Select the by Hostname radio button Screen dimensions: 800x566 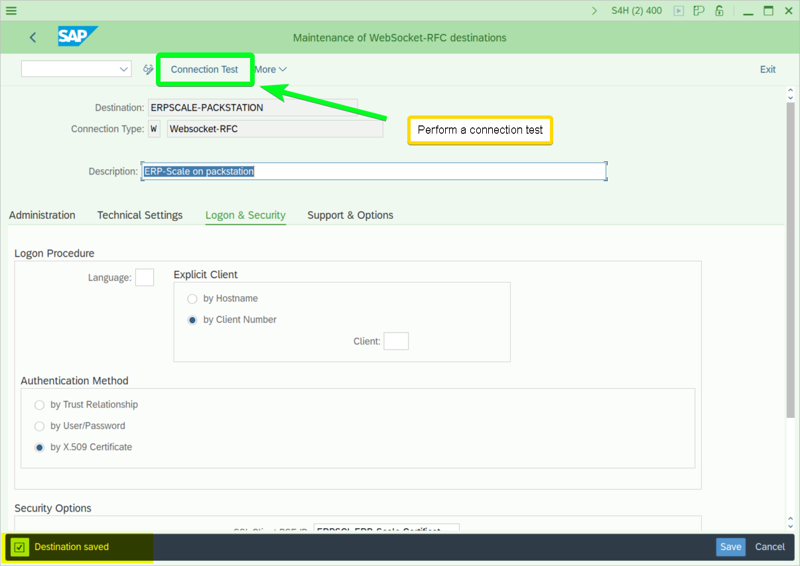coord(192,299)
